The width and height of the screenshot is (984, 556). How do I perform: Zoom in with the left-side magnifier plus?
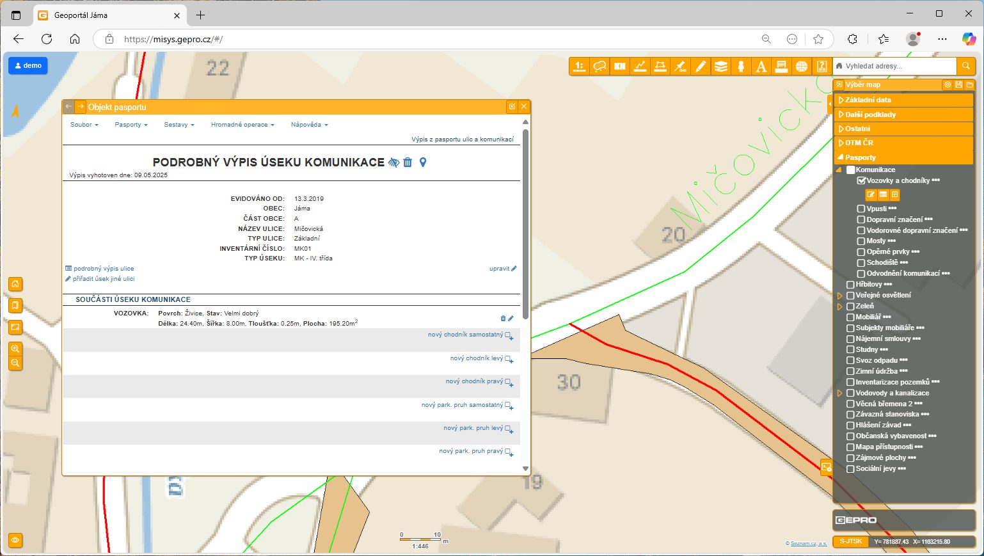pos(15,349)
